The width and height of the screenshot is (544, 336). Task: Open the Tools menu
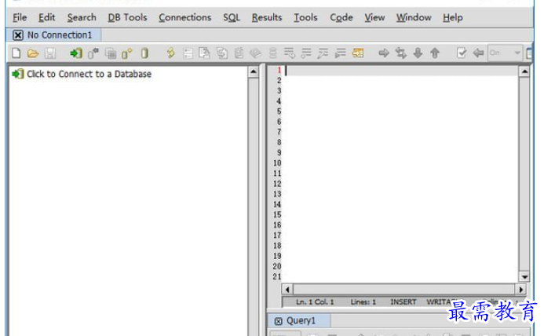pos(305,17)
